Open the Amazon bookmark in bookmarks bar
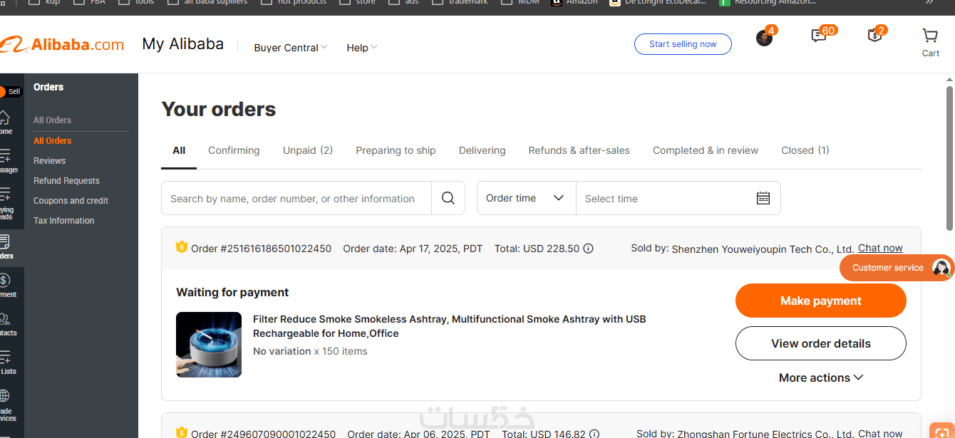Screen dimensions: 955x438 click(x=574, y=2)
